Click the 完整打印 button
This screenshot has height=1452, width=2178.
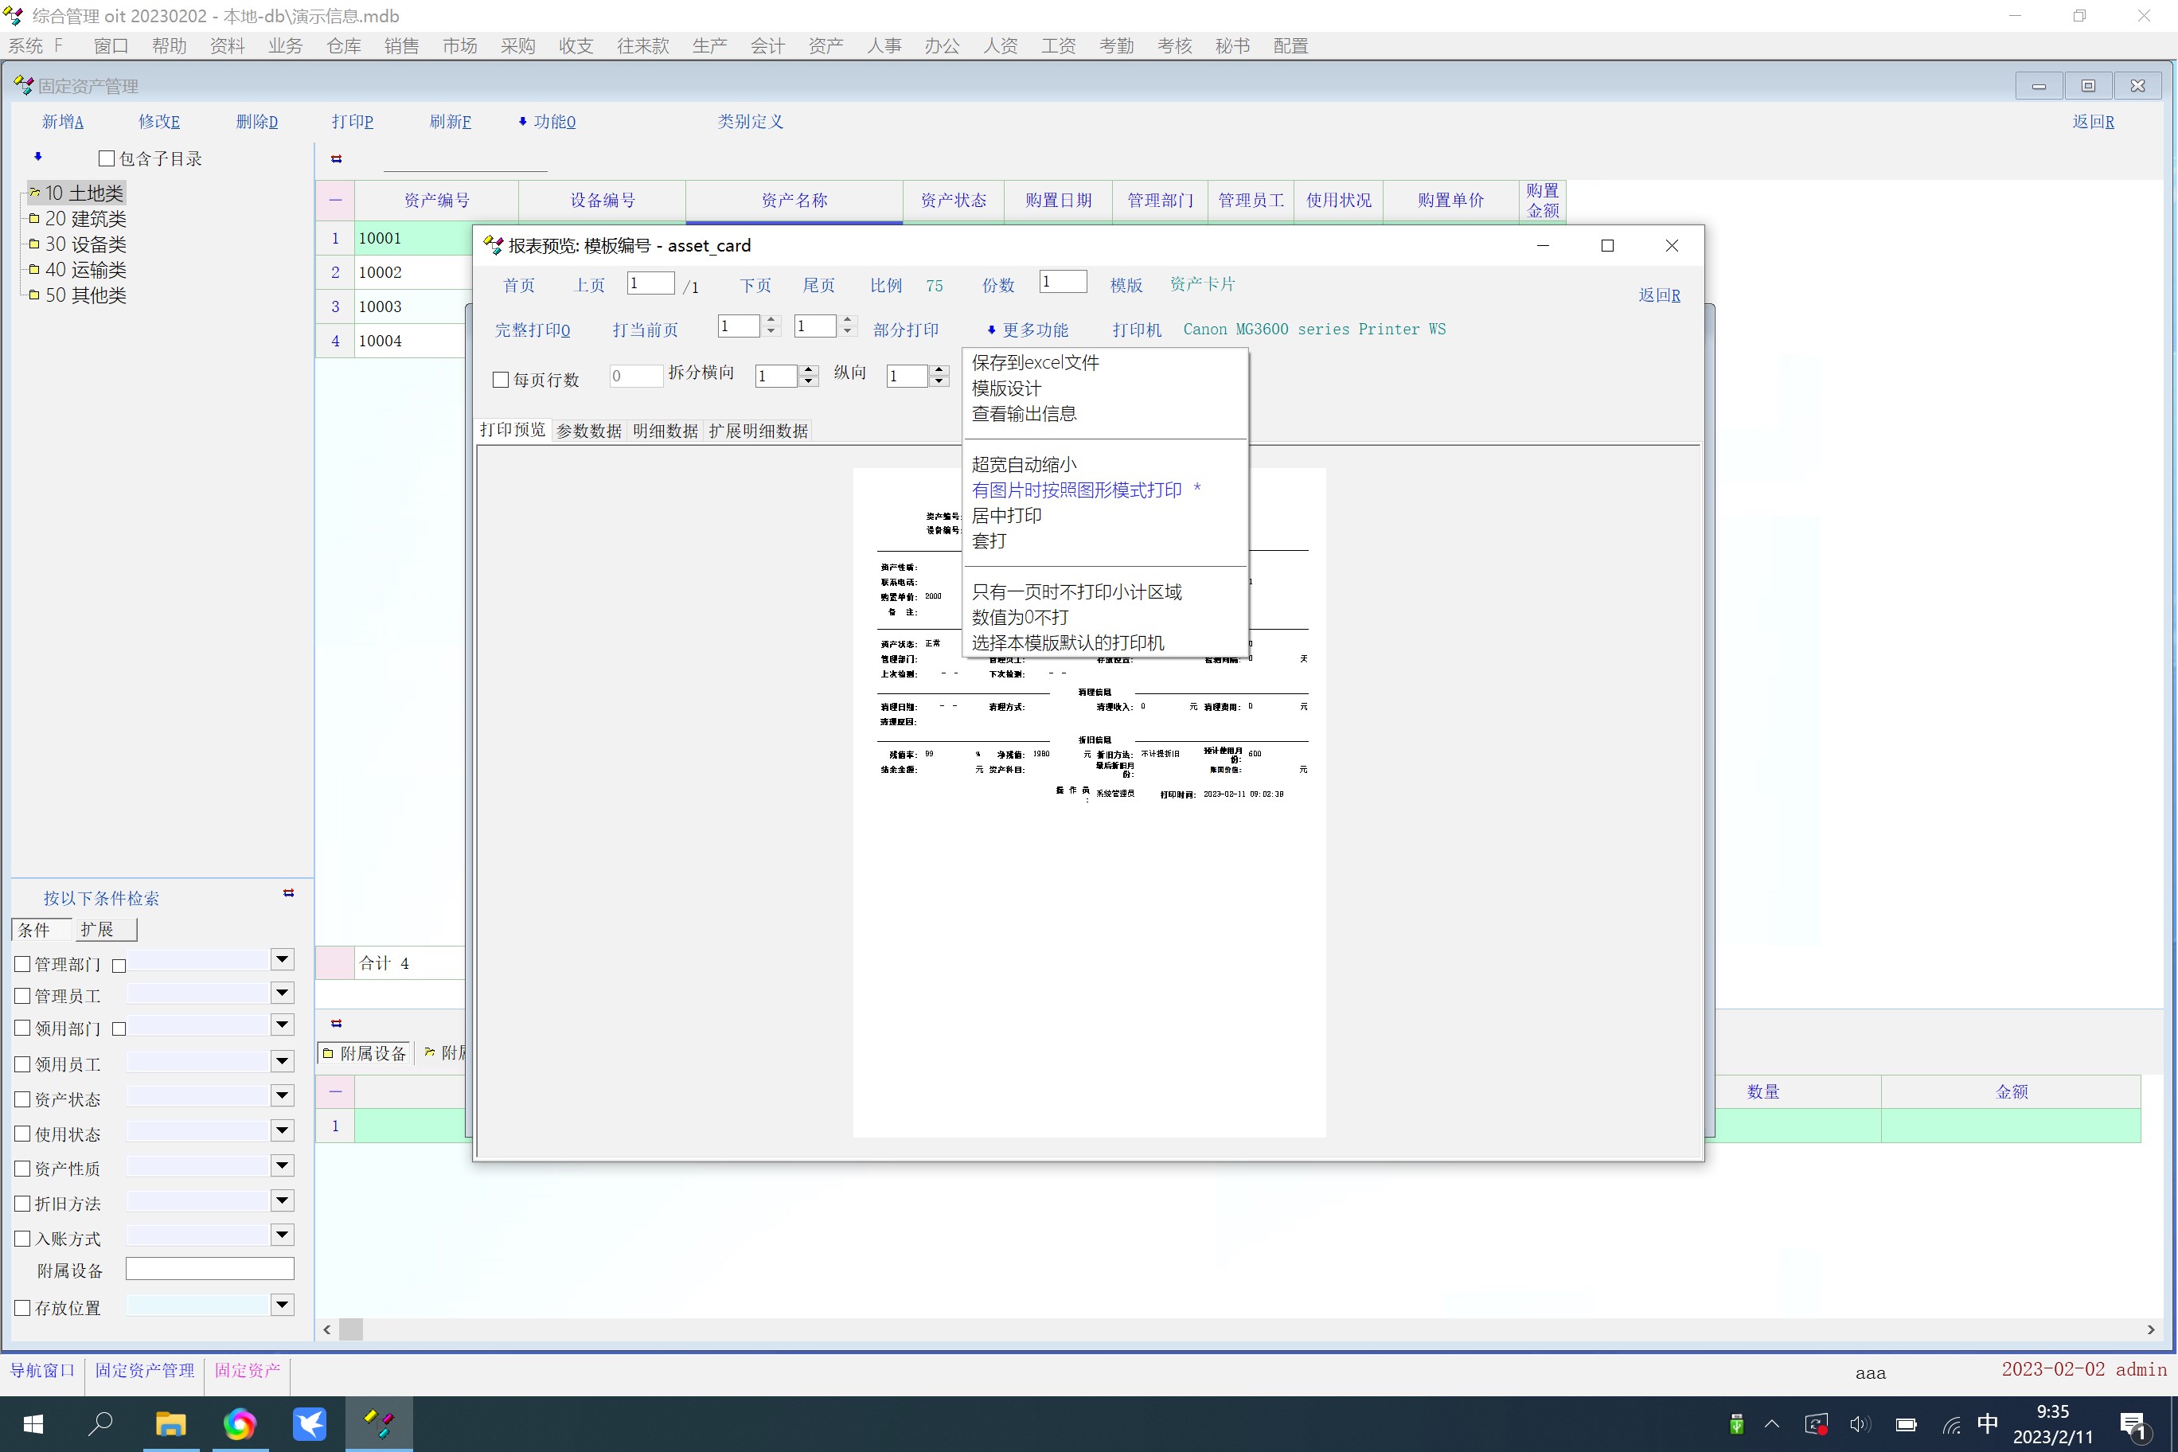[532, 330]
